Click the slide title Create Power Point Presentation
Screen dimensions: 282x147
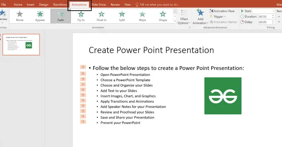151,50
